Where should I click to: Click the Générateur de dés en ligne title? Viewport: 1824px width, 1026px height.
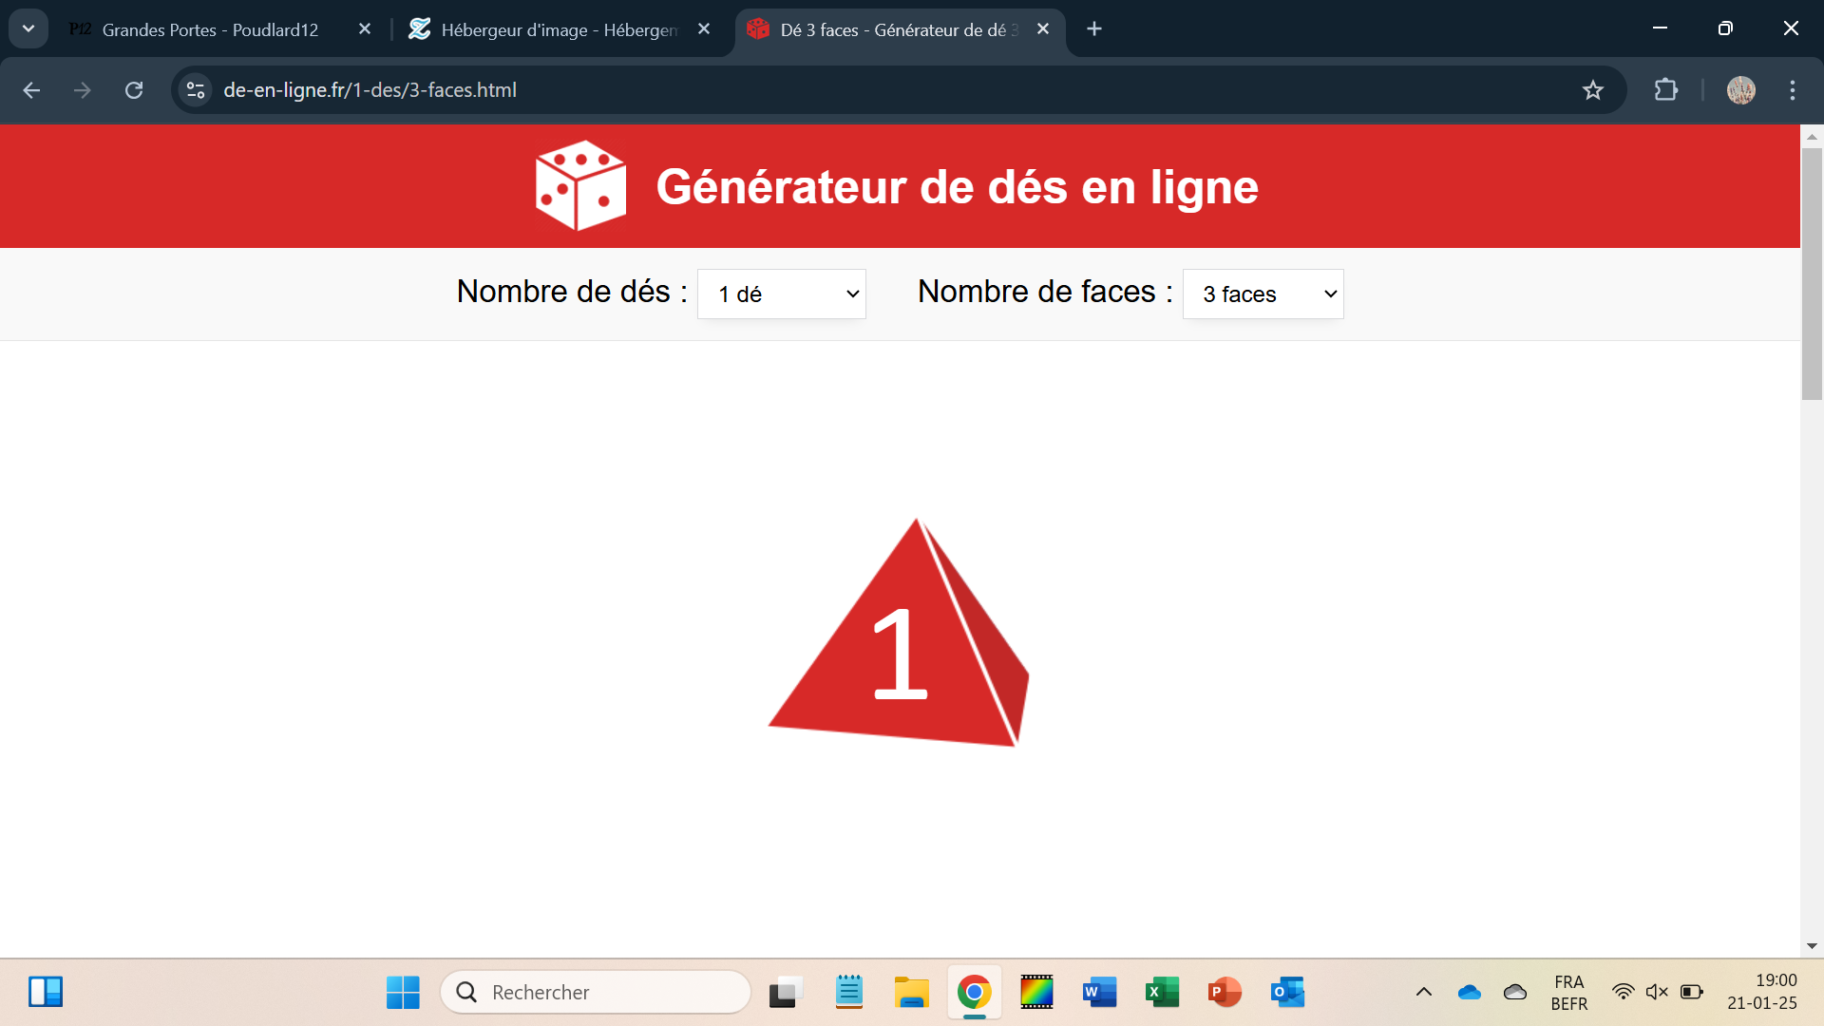pos(957,187)
